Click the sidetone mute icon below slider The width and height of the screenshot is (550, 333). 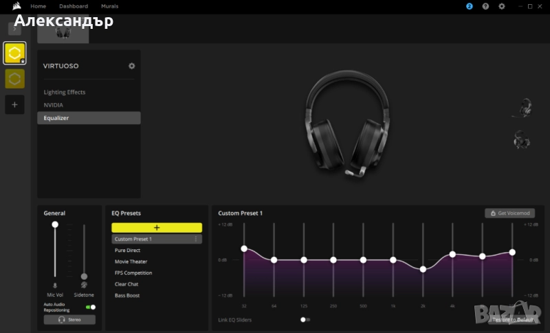click(84, 284)
